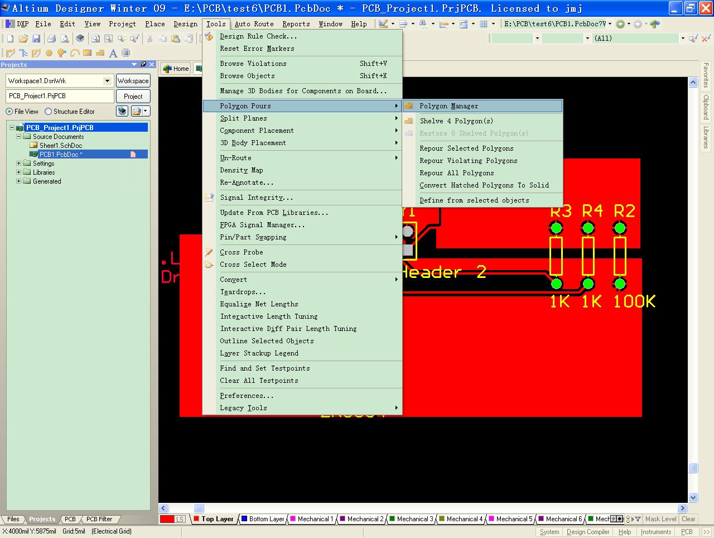Select PCB1.PcbDoc in project tree

[x=61, y=155]
